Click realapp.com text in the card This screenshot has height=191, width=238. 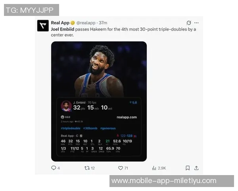[x=127, y=117]
